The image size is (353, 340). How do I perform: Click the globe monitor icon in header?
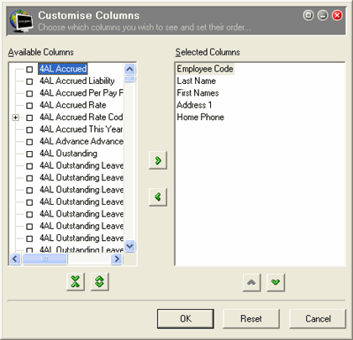tap(20, 21)
